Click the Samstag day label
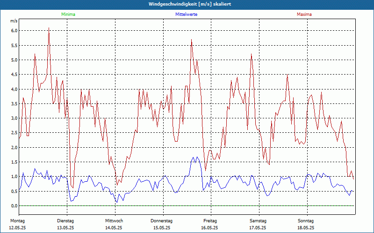Viewport: 374px width, 233px height. click(x=258, y=221)
